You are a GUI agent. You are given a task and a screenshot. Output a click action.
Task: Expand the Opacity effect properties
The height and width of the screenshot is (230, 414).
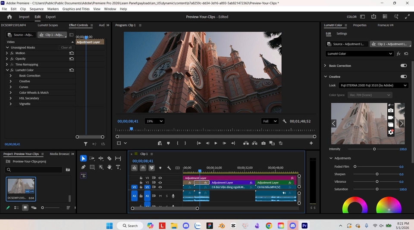(x=7, y=59)
